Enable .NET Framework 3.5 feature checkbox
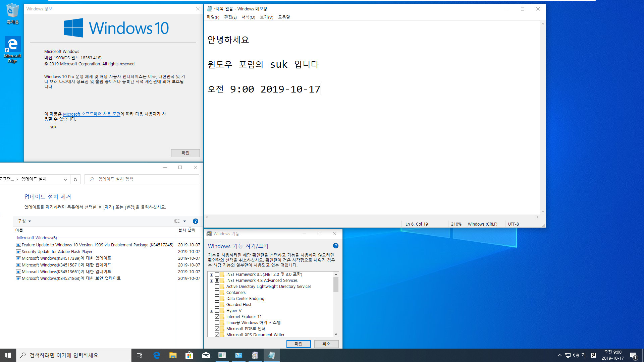 click(x=217, y=275)
